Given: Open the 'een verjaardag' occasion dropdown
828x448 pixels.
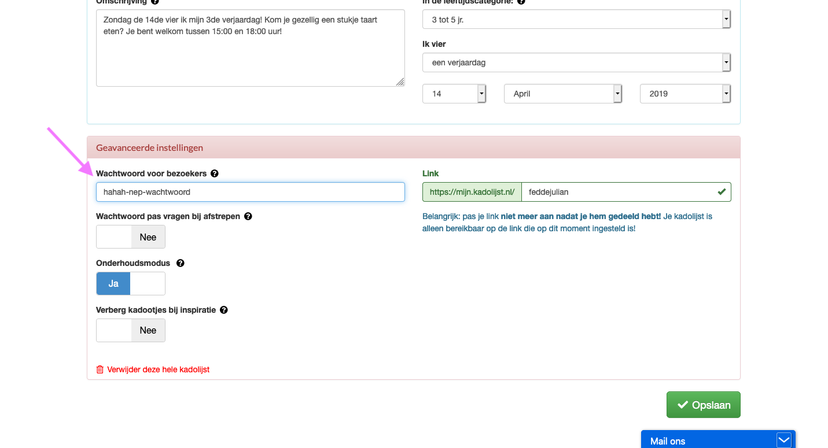Looking at the screenshot, I should [x=576, y=62].
